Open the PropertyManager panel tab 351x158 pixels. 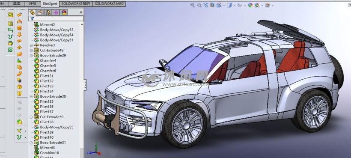(x=40, y=13)
